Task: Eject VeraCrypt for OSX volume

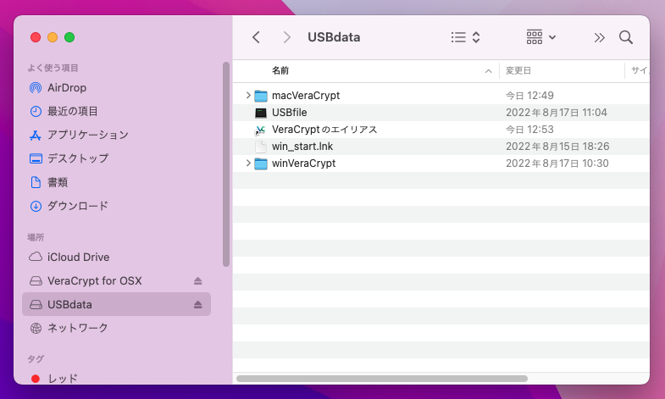Action: click(x=198, y=280)
